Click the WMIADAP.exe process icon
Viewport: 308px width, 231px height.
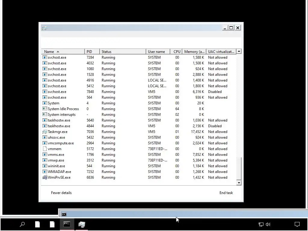click(x=45, y=172)
